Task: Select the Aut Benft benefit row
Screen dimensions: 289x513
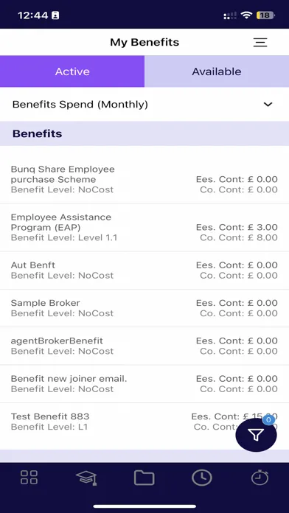Action: point(144,271)
